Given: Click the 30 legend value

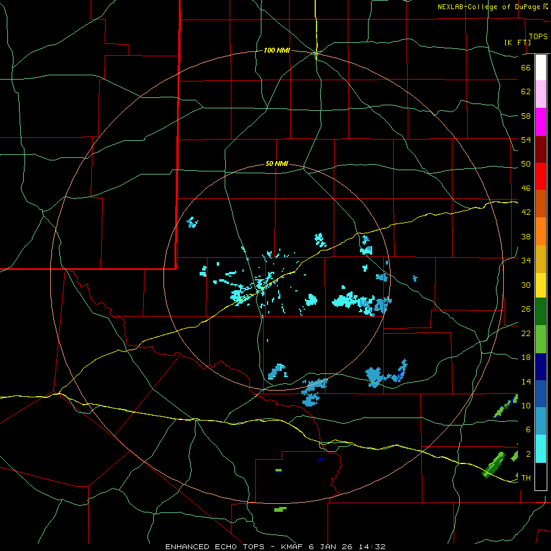Looking at the screenshot, I should 526,285.
